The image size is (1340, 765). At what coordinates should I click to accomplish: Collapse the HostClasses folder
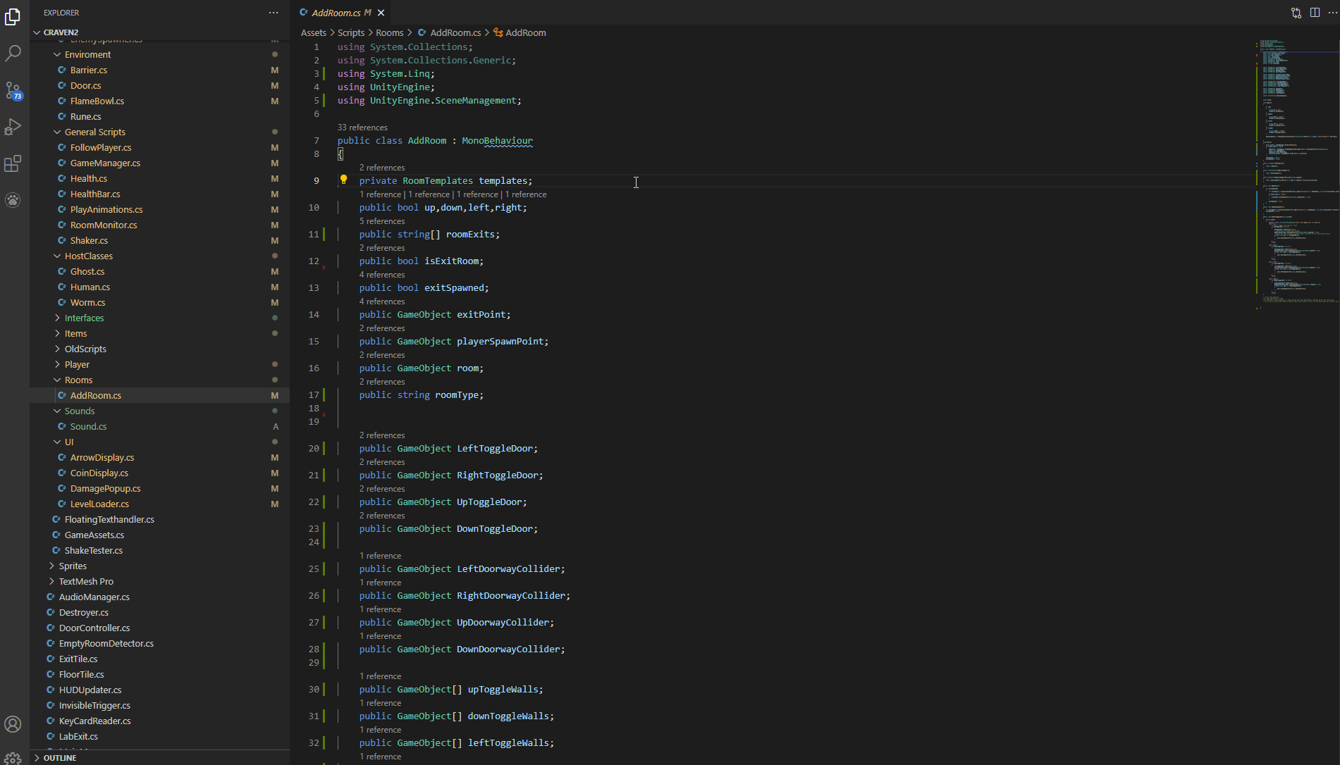(57, 256)
